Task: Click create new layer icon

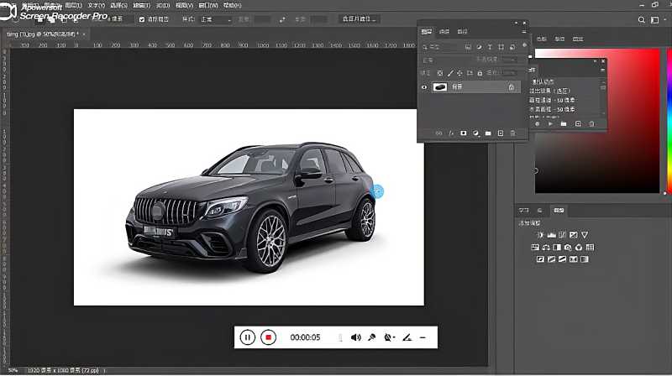Action: (x=501, y=133)
